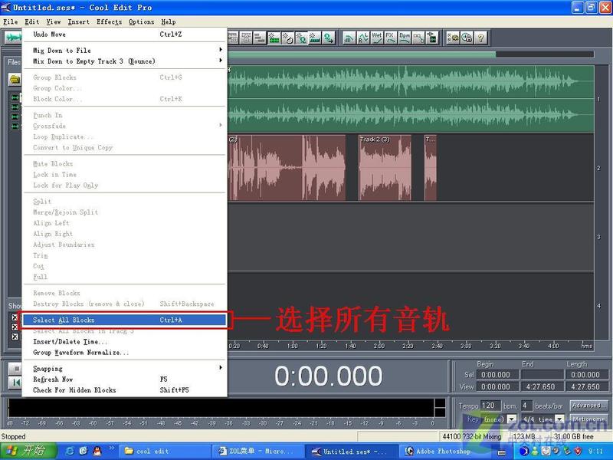The image size is (613, 460).
Task: Click the dB volume envelope toolbar icon
Action: (349, 38)
